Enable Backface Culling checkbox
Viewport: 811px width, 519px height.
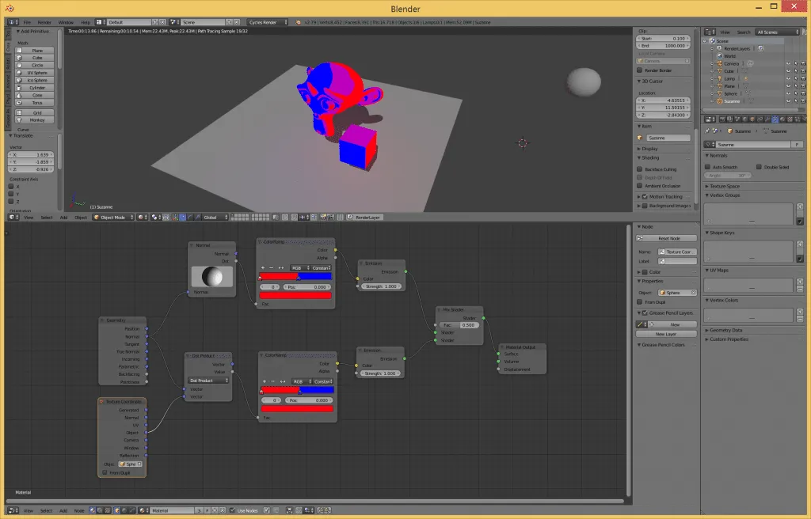coord(641,169)
